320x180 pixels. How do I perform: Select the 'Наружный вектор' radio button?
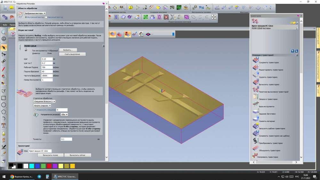tap(46, 17)
